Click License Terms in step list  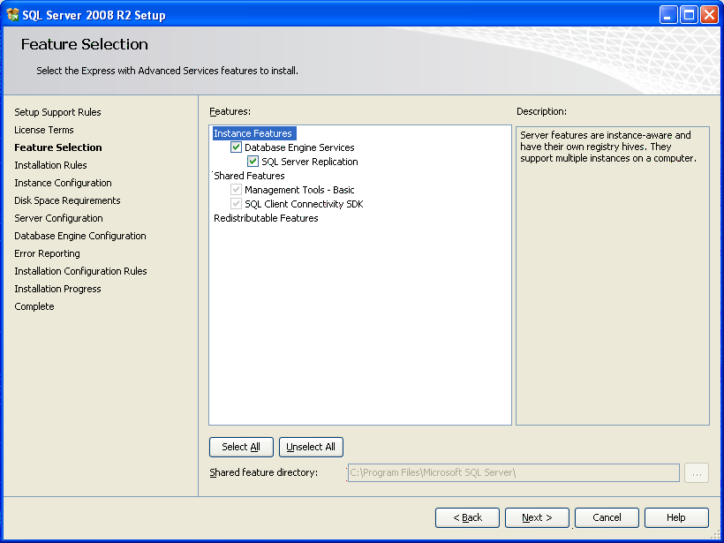pyautogui.click(x=44, y=130)
